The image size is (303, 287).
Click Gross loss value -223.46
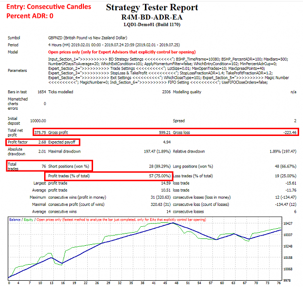[289, 133]
